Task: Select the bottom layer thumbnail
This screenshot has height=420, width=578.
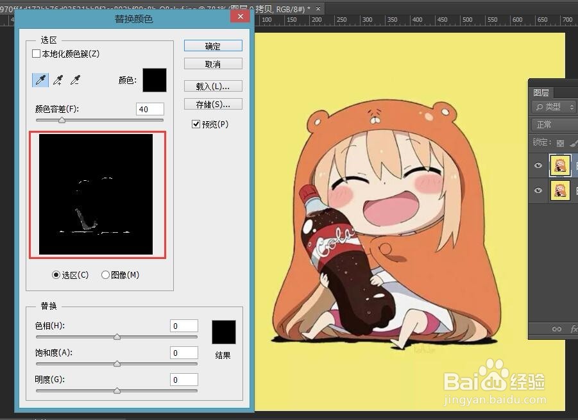Action: click(x=560, y=190)
